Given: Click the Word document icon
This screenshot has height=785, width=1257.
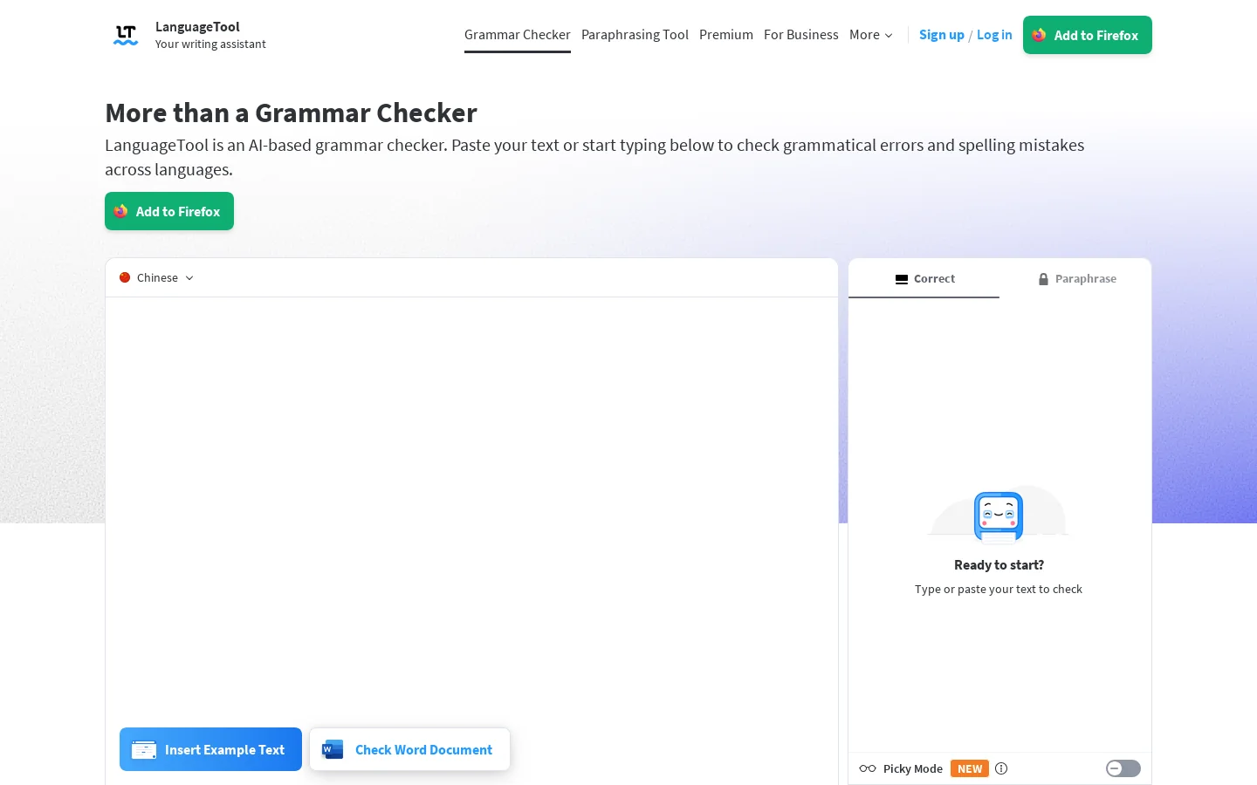Looking at the screenshot, I should coord(333,749).
